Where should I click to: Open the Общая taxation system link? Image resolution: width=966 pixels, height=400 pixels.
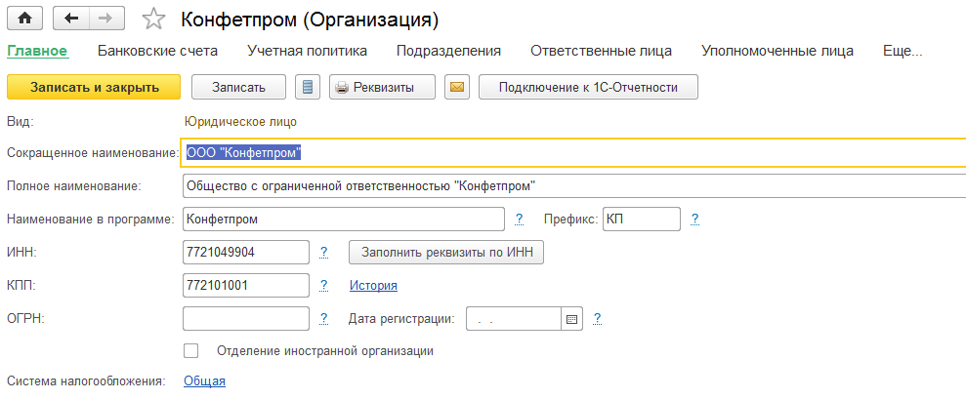point(204,381)
